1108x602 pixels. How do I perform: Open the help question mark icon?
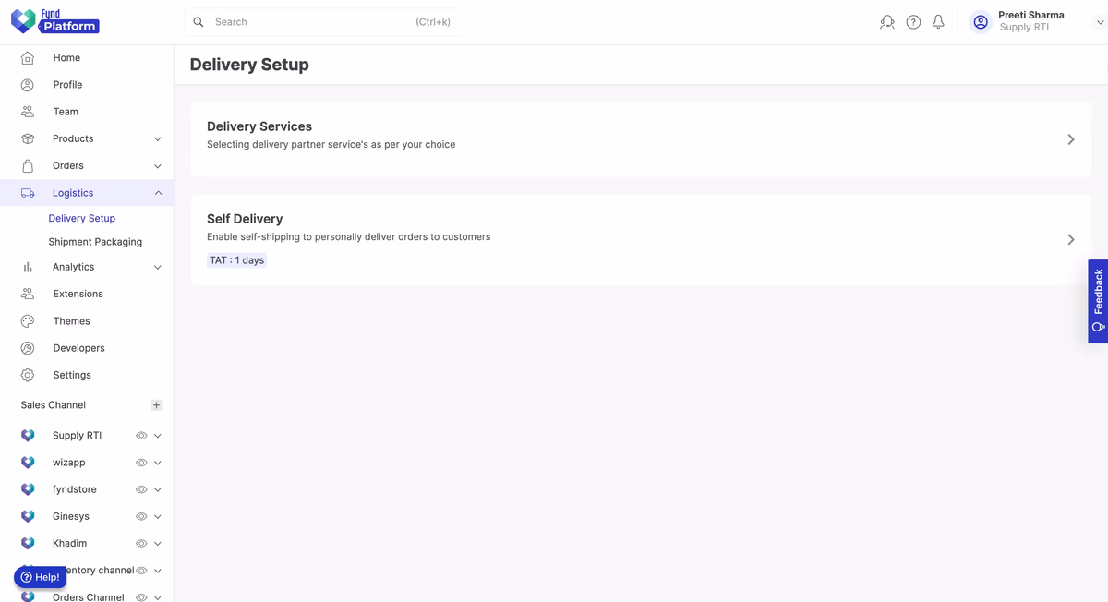click(913, 22)
